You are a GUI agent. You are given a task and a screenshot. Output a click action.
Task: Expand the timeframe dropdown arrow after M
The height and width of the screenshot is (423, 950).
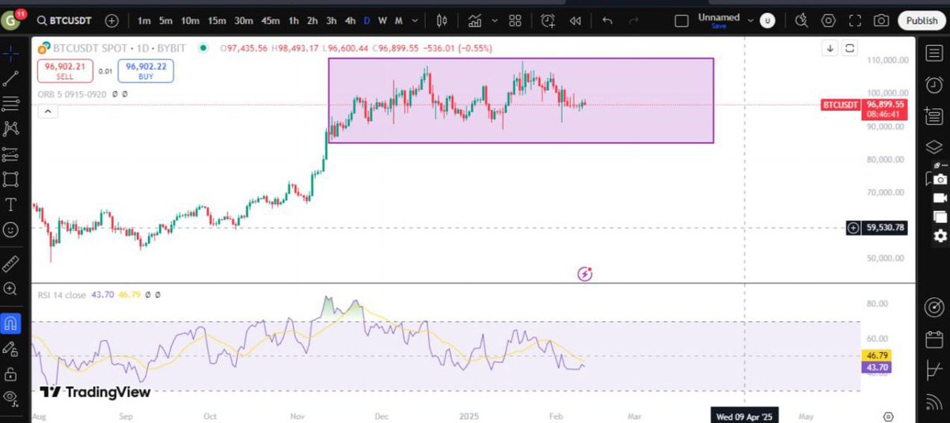click(414, 21)
